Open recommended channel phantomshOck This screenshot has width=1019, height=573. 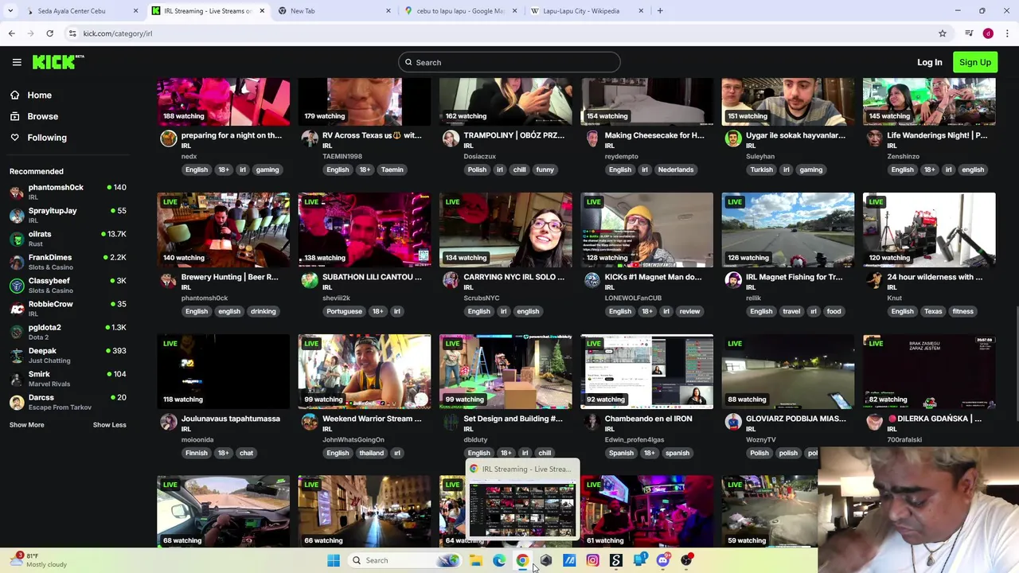(x=68, y=192)
